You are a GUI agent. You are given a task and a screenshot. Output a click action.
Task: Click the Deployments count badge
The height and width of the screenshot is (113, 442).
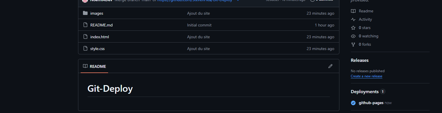[x=383, y=91]
